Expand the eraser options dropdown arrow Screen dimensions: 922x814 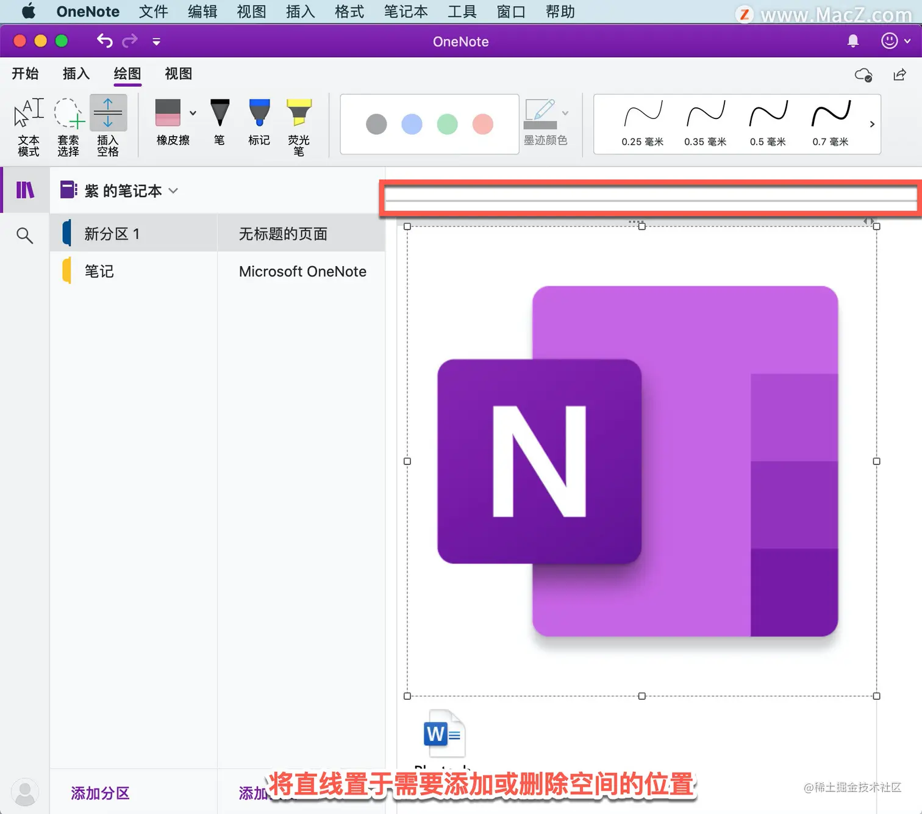coord(193,113)
